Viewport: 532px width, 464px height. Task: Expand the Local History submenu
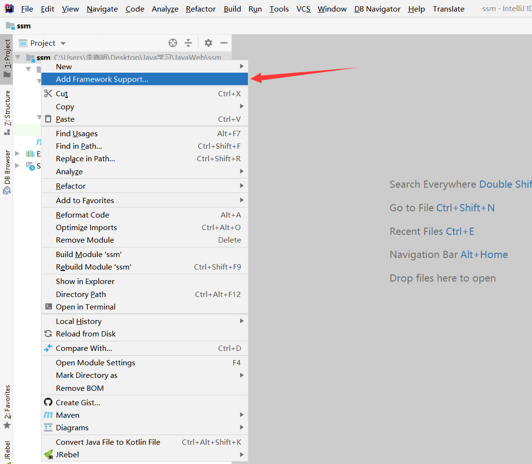point(144,321)
